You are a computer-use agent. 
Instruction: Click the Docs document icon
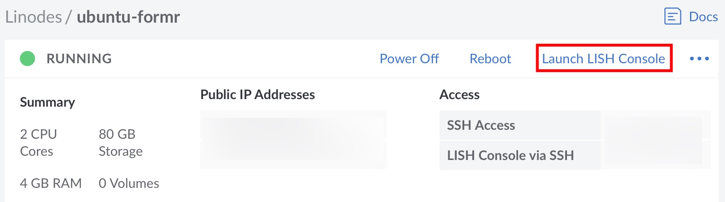[x=672, y=17]
